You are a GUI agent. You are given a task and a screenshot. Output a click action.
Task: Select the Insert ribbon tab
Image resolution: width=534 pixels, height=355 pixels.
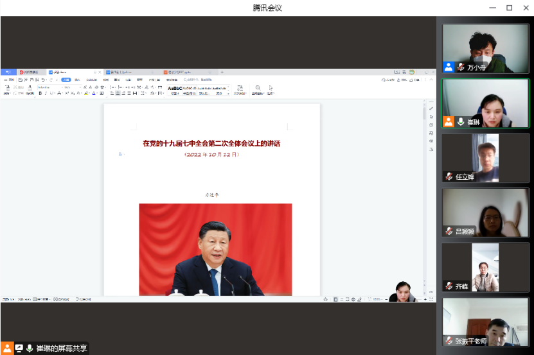(x=77, y=80)
